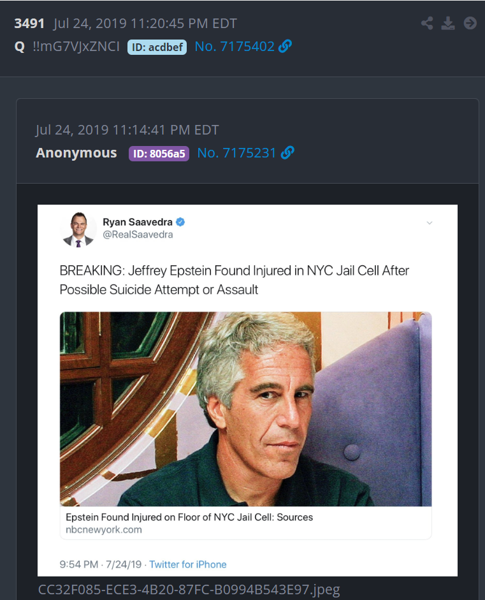Open the Twitter for iPhone link
The height and width of the screenshot is (600, 485).
tap(188, 564)
